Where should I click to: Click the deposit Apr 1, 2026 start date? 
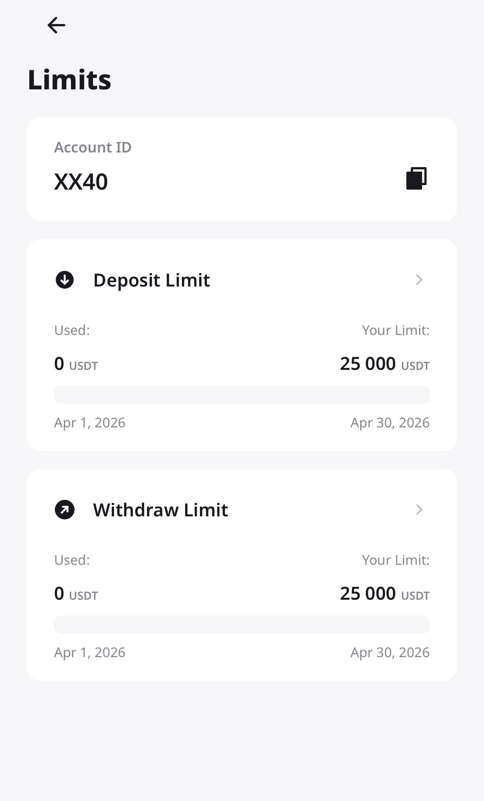[90, 422]
